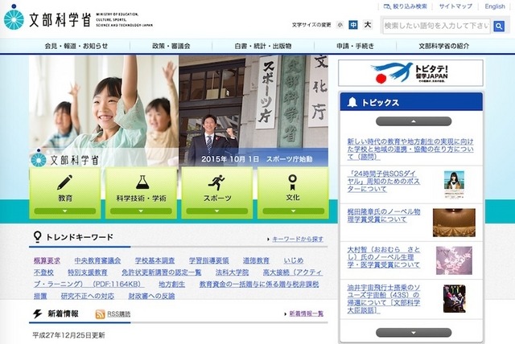Open the 地方創生 keyword link
The width and height of the screenshot is (515, 344).
[171, 285]
